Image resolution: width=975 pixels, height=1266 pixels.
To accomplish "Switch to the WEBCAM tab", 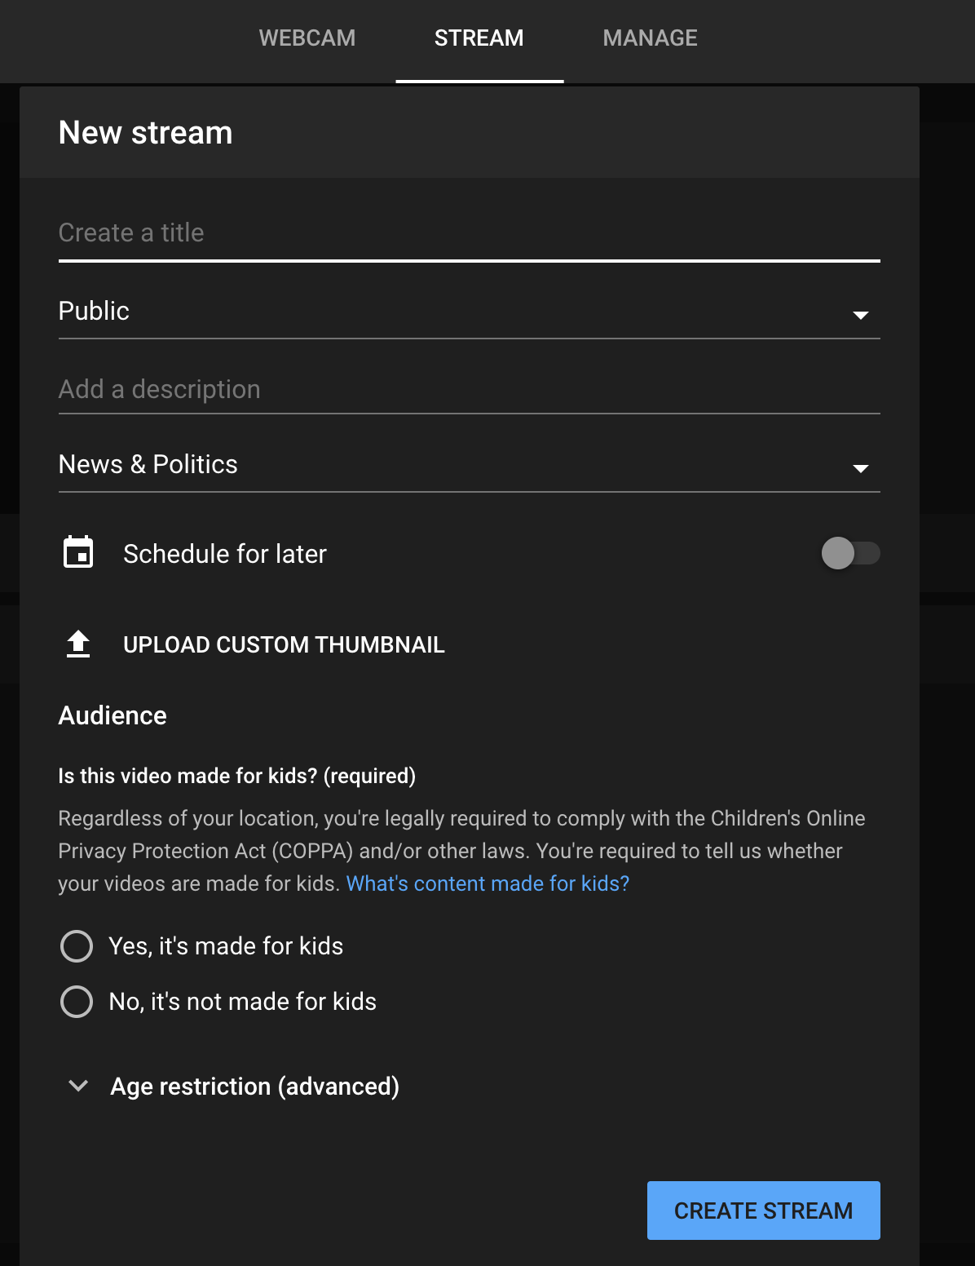I will pyautogui.click(x=307, y=38).
